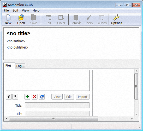Click the Title input field
Screen dimensions: 143x131
(x=57, y=105)
